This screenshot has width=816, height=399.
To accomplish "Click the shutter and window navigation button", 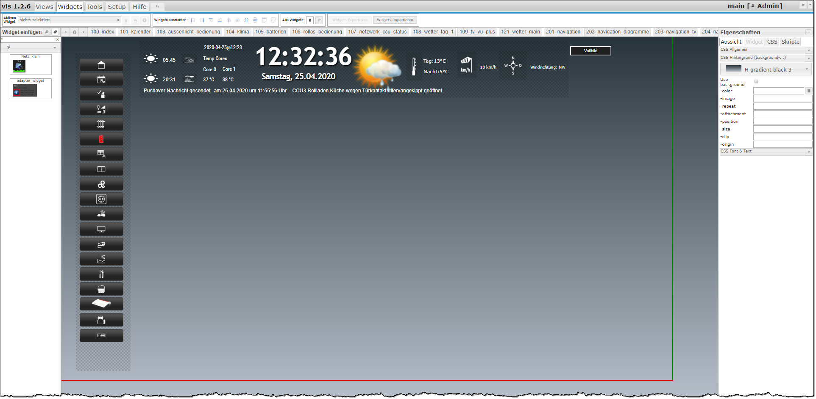I will pyautogui.click(x=101, y=154).
